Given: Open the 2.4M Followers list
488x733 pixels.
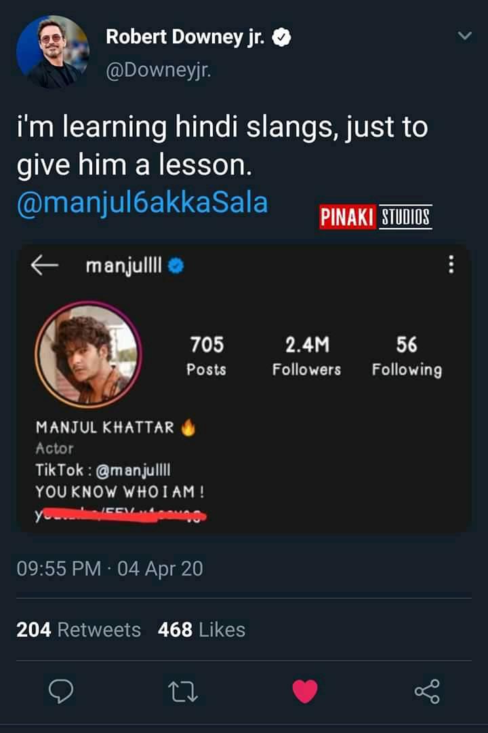Looking at the screenshot, I should pos(307,356).
